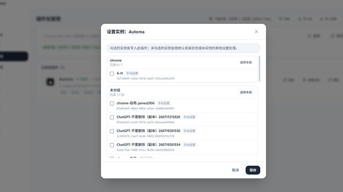
Task: Tick the A-H instance checkbox
Action: [112, 74]
